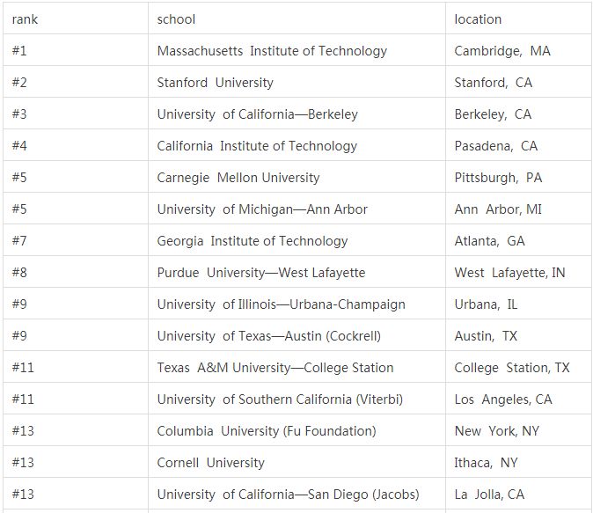Click the rank column header
Screen dimensions: 593x513
point(76,18)
